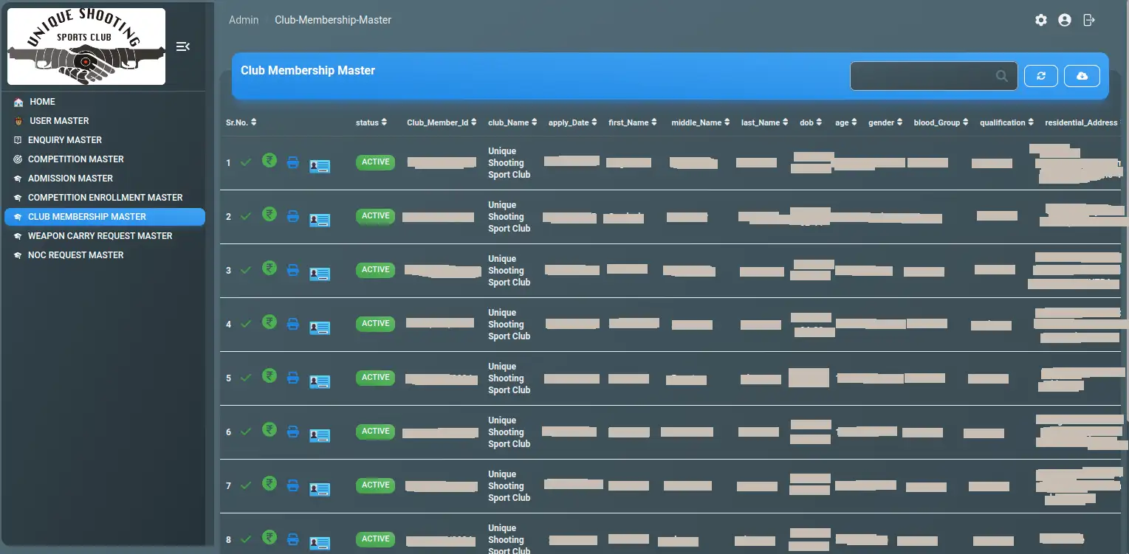Click the settings gear icon in header

1041,21
